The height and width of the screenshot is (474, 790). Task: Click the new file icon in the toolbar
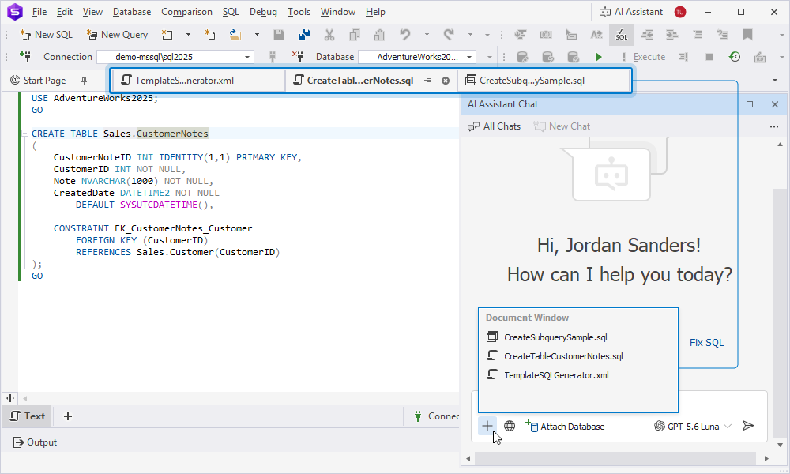pos(209,35)
